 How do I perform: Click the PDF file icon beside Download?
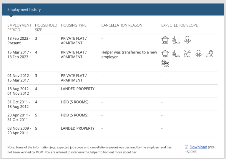[187, 147]
